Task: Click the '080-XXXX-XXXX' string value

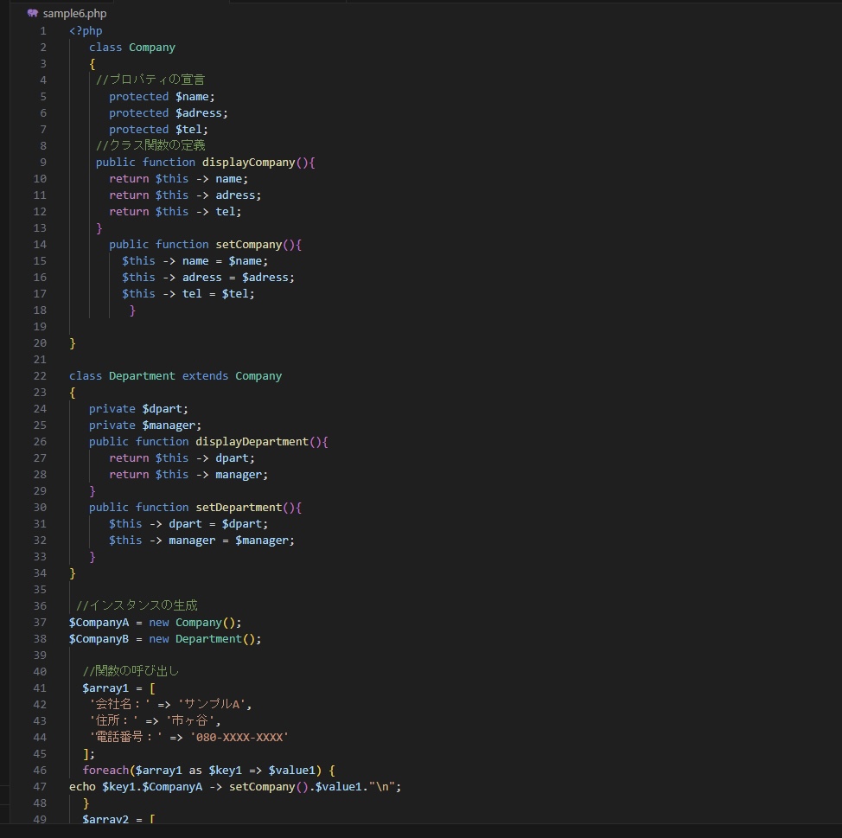Action: coord(239,738)
